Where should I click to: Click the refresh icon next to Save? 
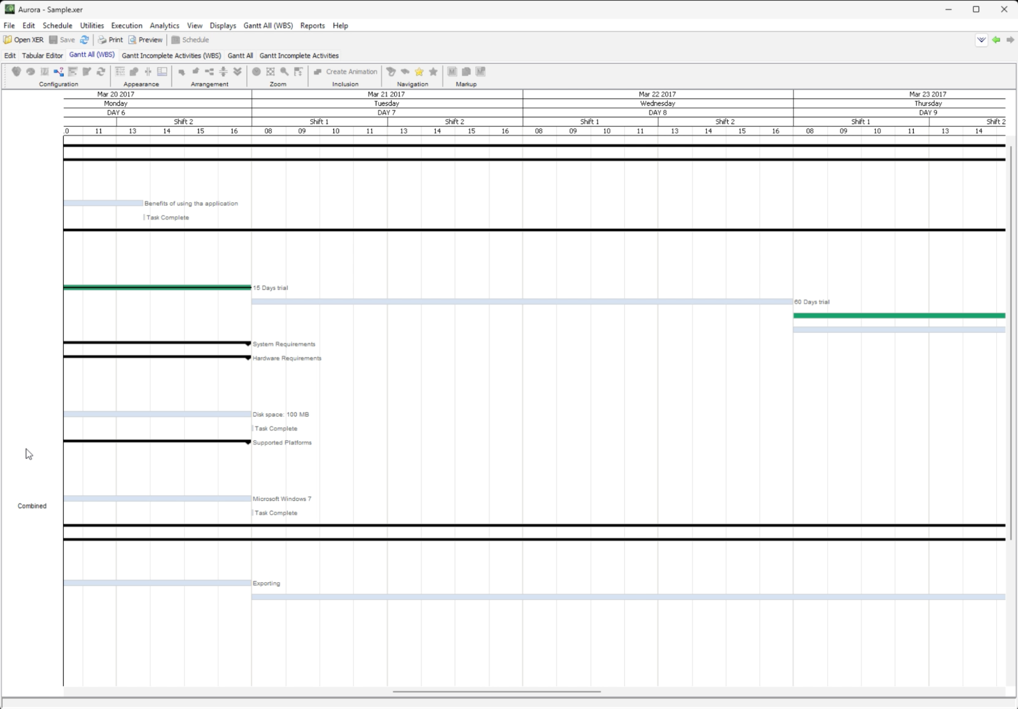85,40
